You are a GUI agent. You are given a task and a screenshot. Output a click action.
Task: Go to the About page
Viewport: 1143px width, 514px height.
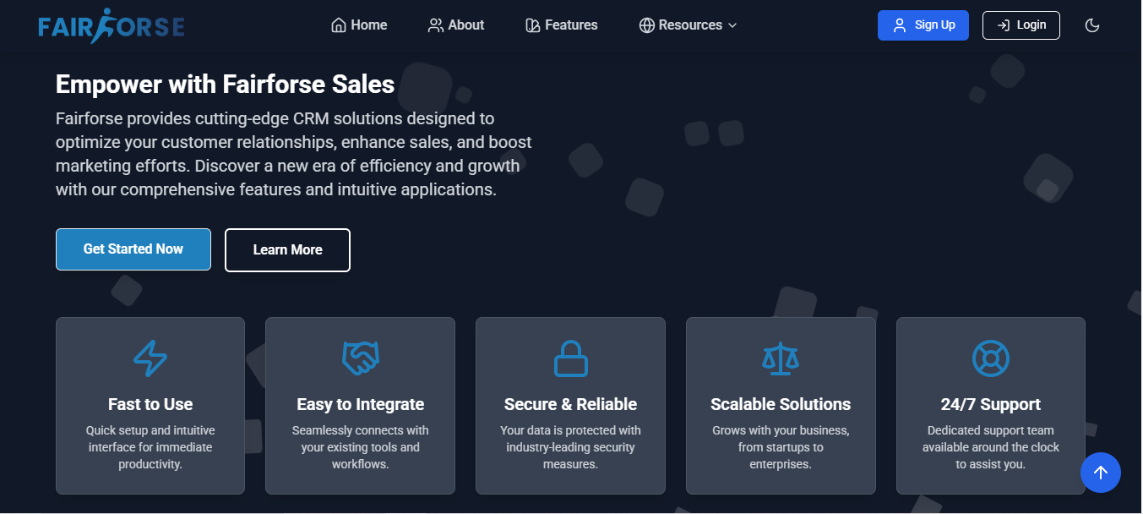[456, 25]
